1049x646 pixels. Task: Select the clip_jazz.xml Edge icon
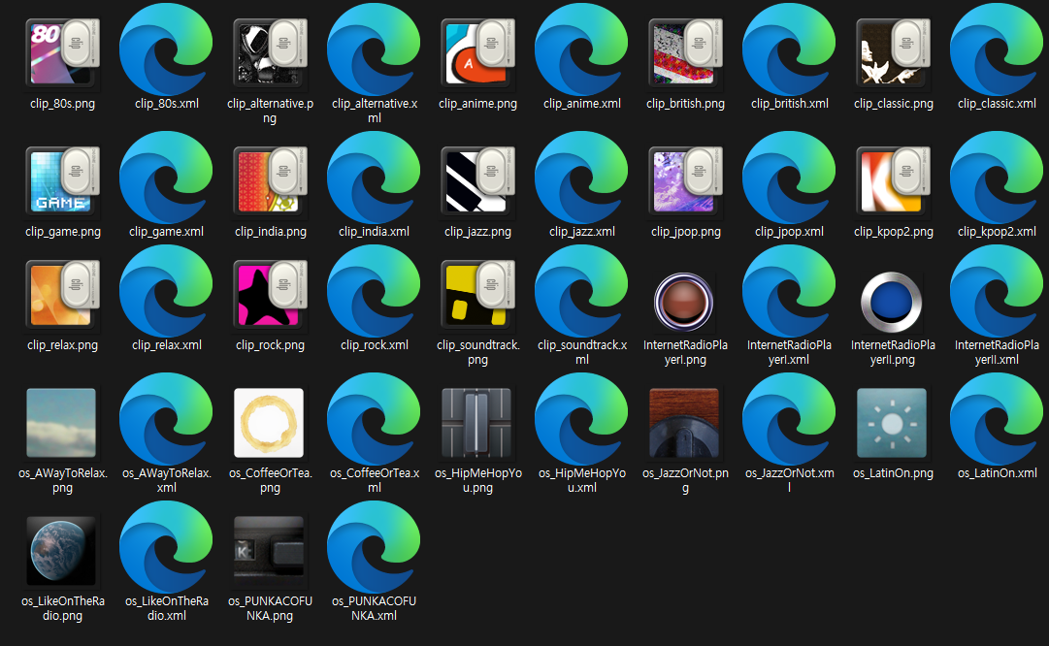pyautogui.click(x=581, y=178)
